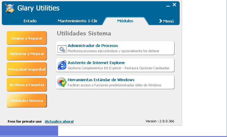Open the Limpiar y Reparar category
This screenshot has width=227, height=137.
27,38
